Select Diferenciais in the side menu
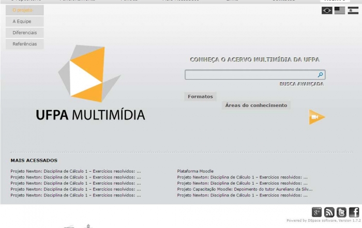 pyautogui.click(x=25, y=33)
